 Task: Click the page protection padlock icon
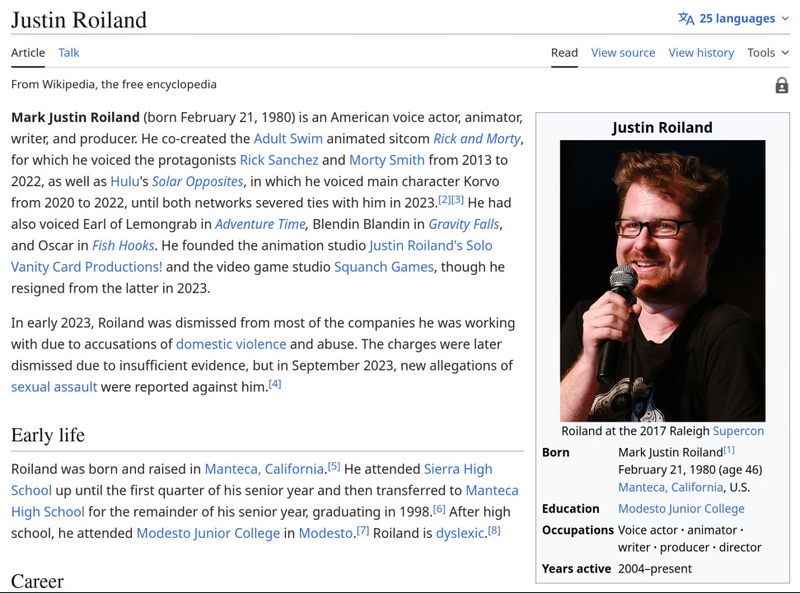[782, 85]
